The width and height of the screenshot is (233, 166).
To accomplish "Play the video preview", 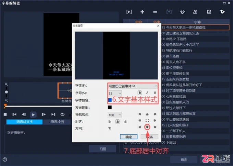I will pyautogui.click(x=33, y=114).
